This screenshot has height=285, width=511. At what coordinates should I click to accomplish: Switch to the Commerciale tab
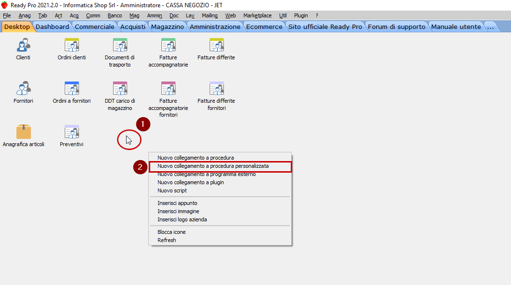[95, 27]
